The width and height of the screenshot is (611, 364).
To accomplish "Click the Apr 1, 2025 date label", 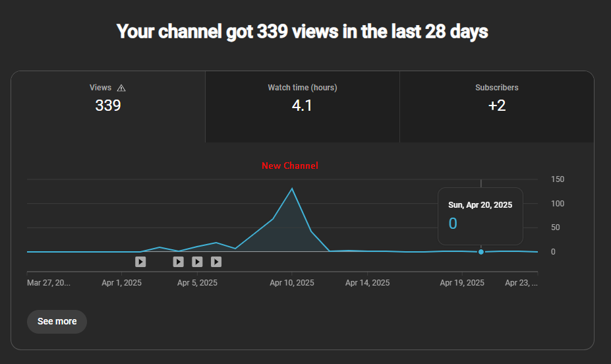I will pyautogui.click(x=122, y=283).
